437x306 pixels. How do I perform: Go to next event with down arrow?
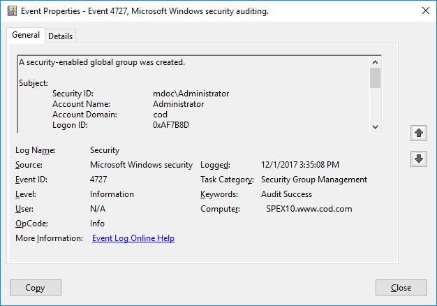(x=419, y=159)
